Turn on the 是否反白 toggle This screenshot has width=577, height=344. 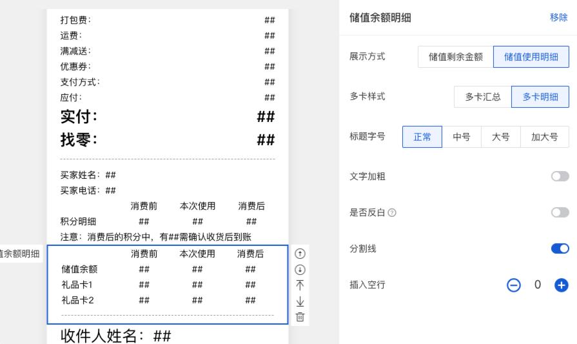tap(560, 212)
